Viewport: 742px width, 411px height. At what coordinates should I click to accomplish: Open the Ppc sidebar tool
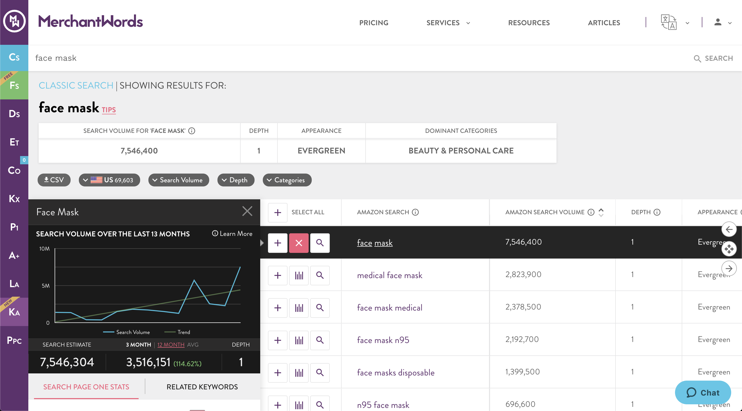click(x=14, y=340)
